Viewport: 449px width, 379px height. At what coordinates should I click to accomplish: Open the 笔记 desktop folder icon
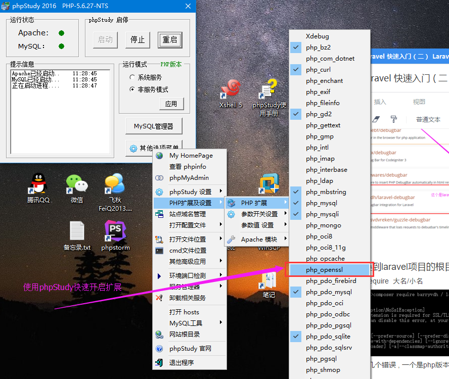click(x=268, y=281)
